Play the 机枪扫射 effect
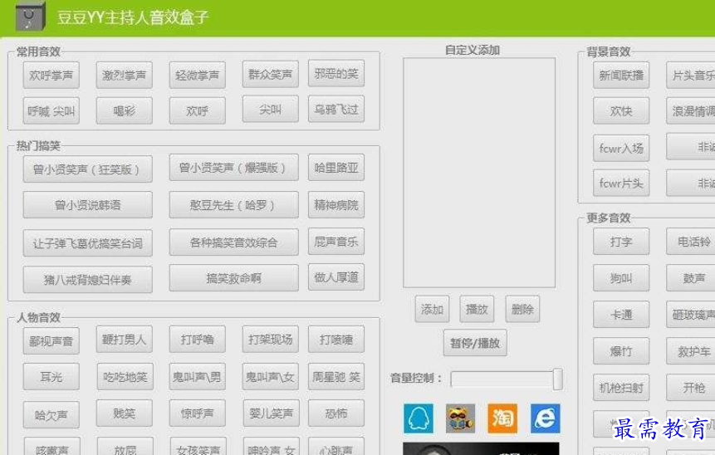Image resolution: width=715 pixels, height=455 pixels. tap(621, 388)
